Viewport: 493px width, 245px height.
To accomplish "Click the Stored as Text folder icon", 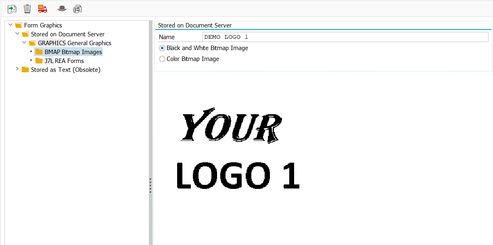I will (25, 70).
